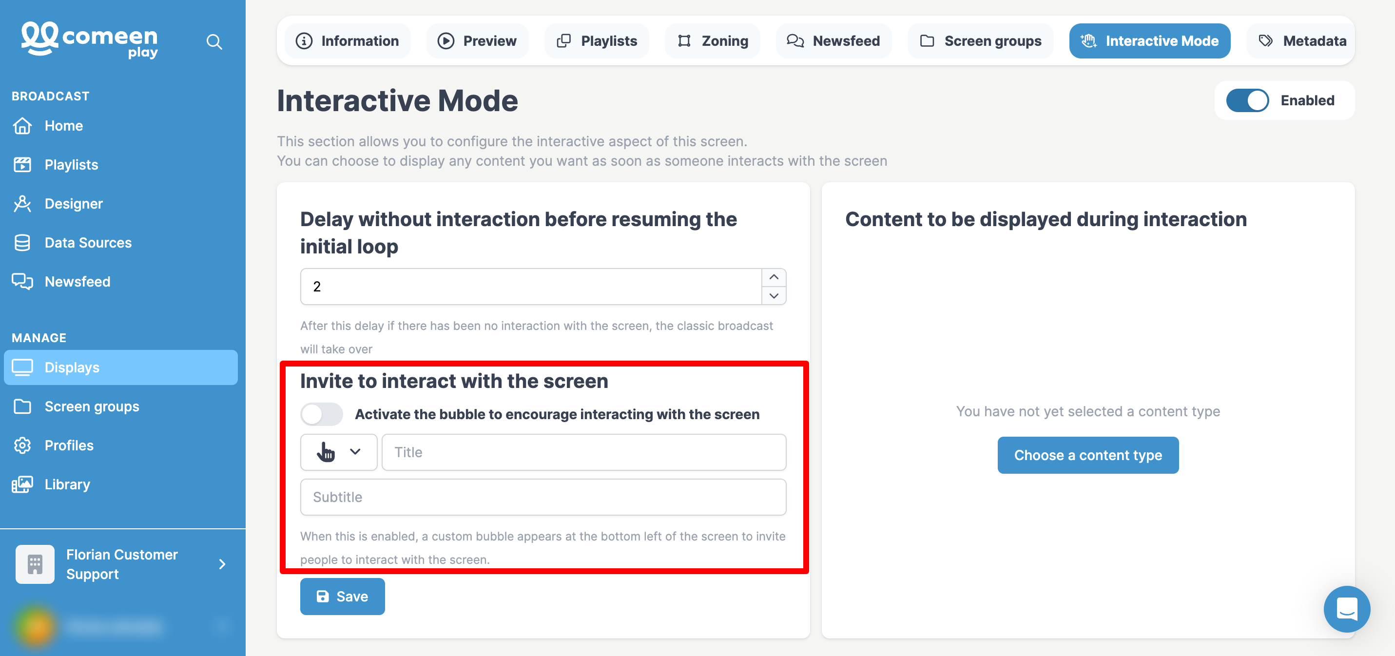
Task: Click the organization building icon
Action: [35, 564]
